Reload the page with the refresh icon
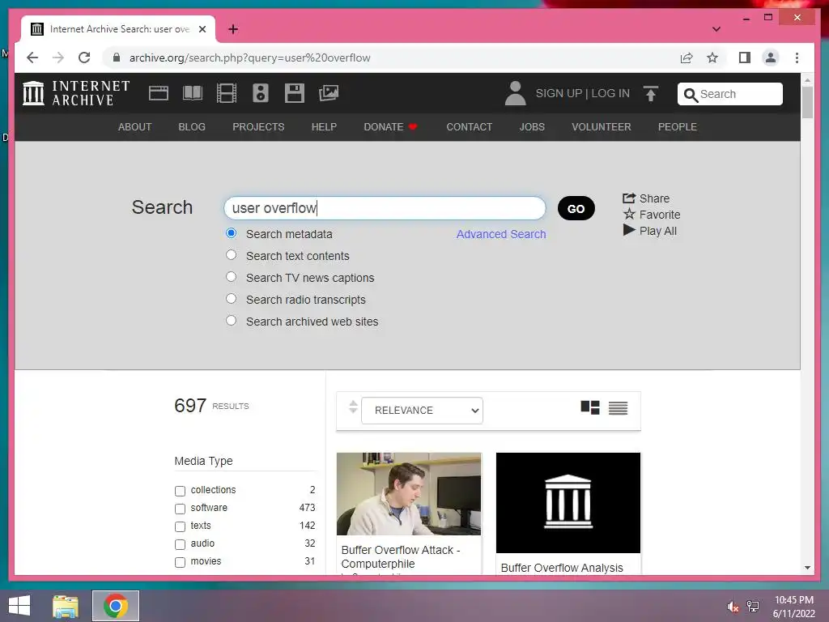 pos(84,58)
